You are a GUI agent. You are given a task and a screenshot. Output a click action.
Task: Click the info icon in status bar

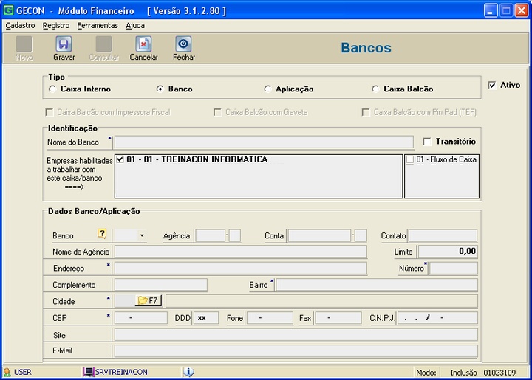pyautogui.click(x=188, y=373)
